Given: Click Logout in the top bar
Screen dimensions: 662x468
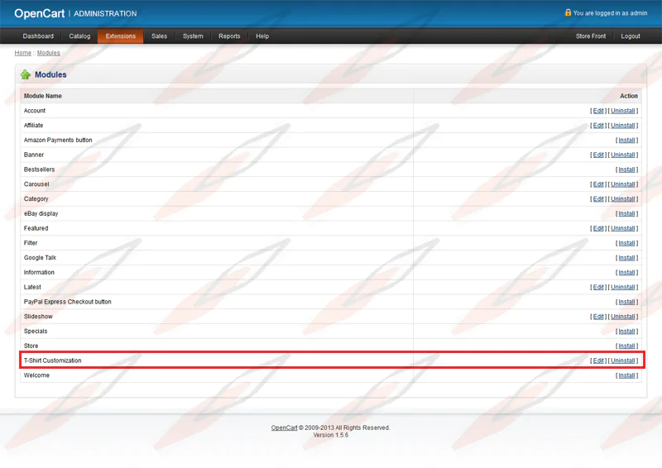Looking at the screenshot, I should 631,36.
